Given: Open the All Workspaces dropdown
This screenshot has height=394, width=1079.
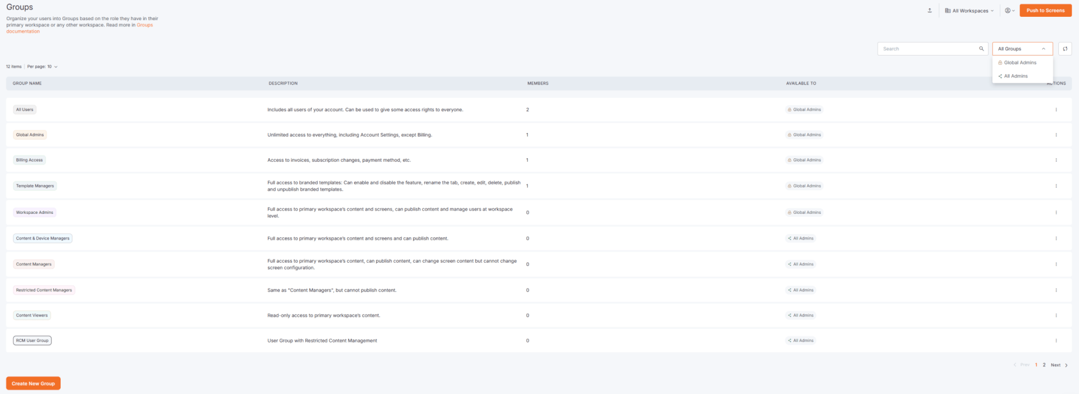Looking at the screenshot, I should pos(969,11).
